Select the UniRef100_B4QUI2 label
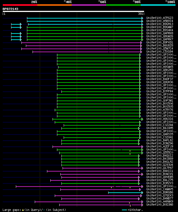Viewport: 178px width, 212px height. point(160,156)
